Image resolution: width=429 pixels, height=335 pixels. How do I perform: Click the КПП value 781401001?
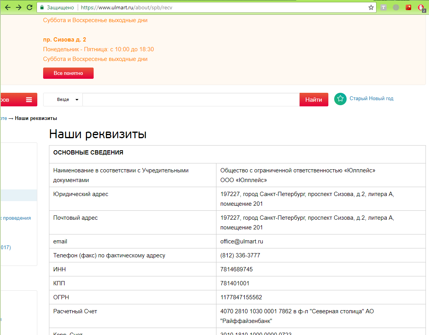(235, 283)
